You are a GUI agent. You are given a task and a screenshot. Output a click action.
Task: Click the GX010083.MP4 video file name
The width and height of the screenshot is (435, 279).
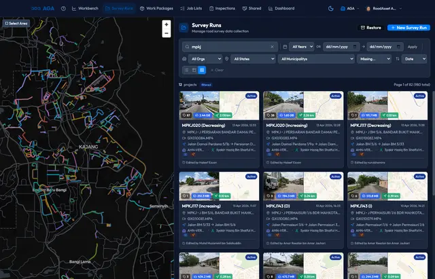[x=284, y=138]
